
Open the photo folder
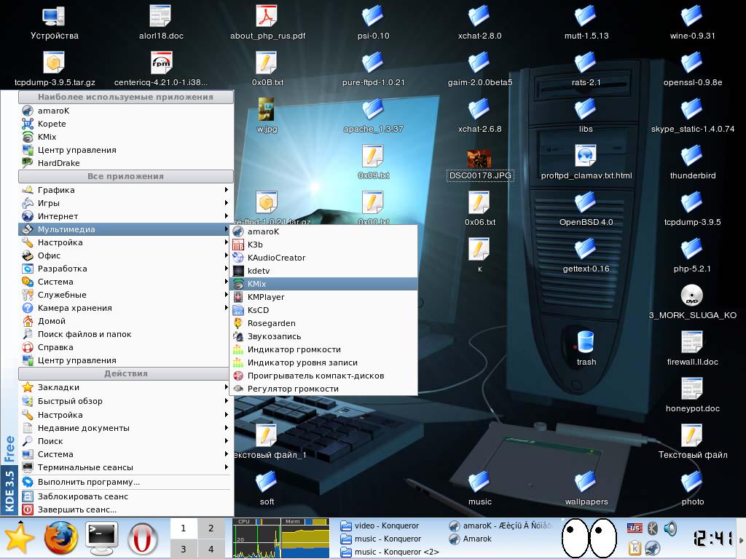(692, 488)
